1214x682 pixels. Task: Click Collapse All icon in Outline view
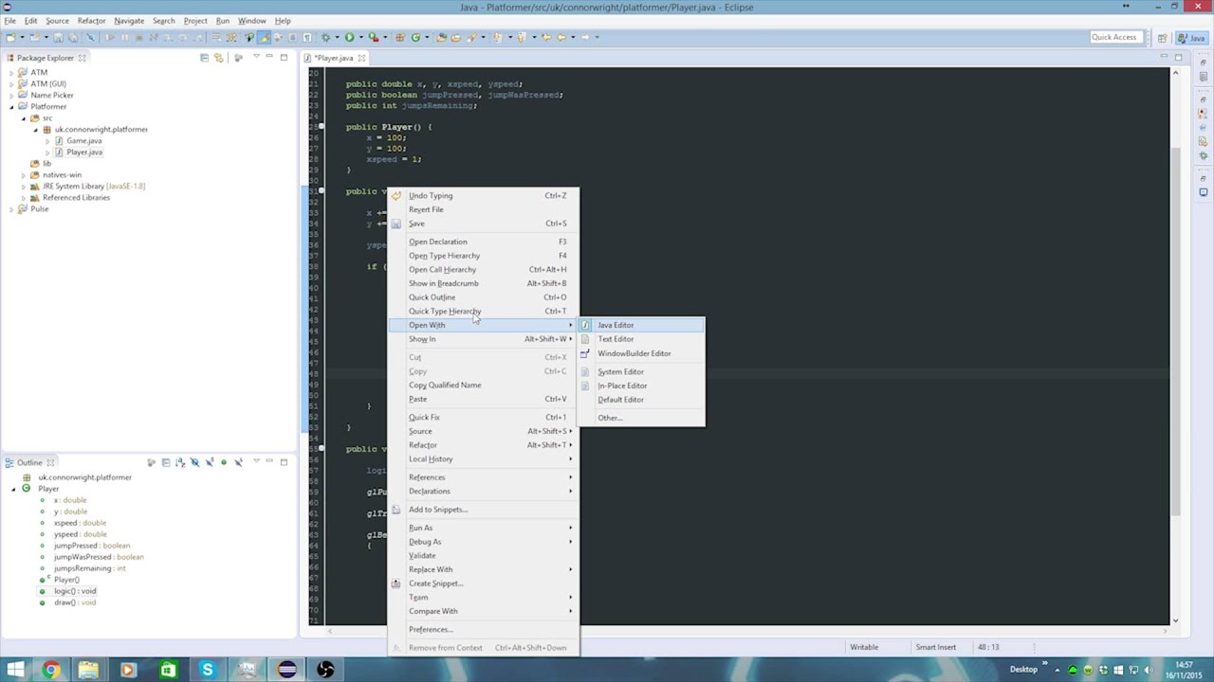(x=165, y=462)
